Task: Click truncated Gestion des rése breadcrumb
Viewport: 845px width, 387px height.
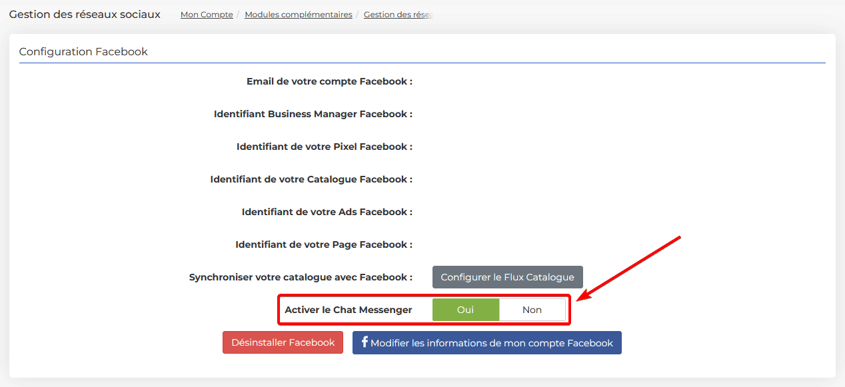Action: 399,15
